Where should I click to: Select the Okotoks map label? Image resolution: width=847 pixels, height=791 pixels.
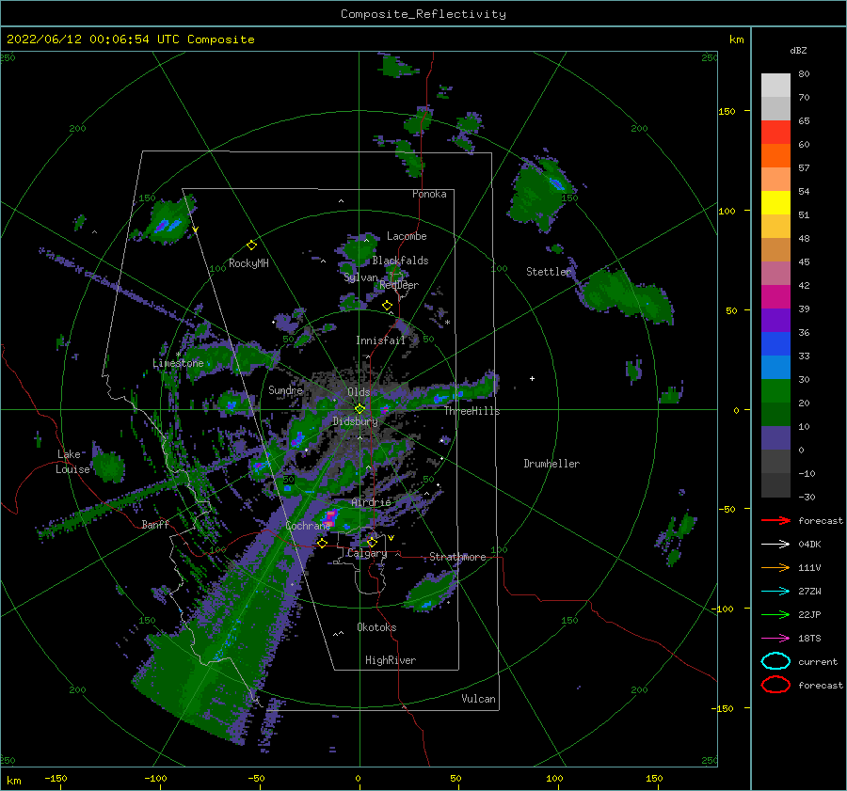376,627
